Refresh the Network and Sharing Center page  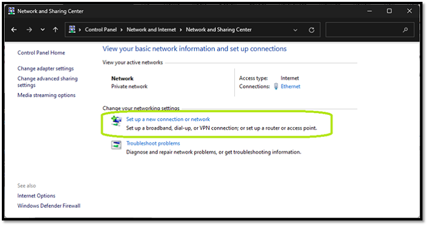coord(311,30)
